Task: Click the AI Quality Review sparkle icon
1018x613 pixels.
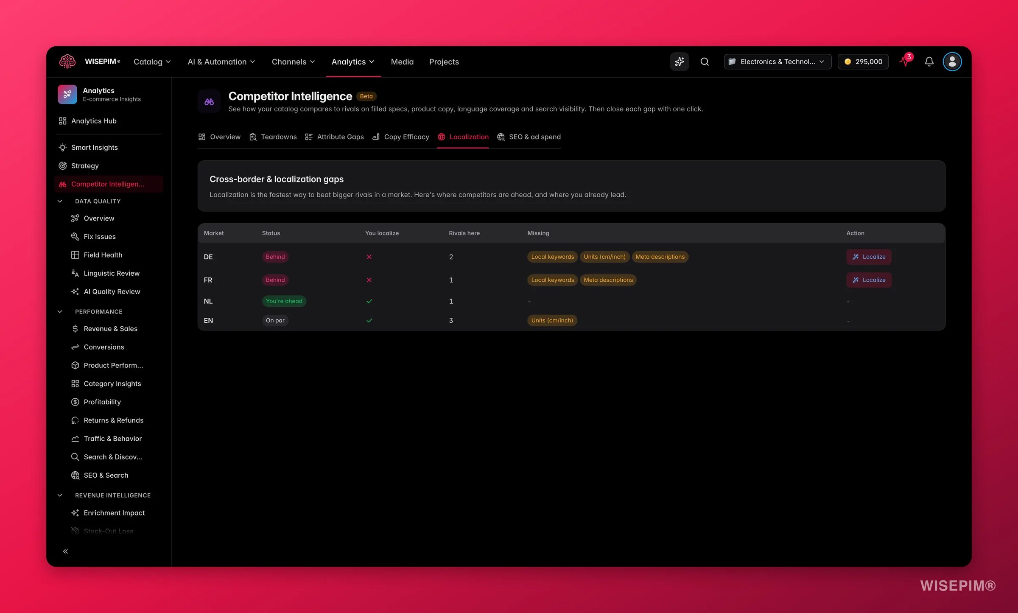Action: click(x=75, y=291)
